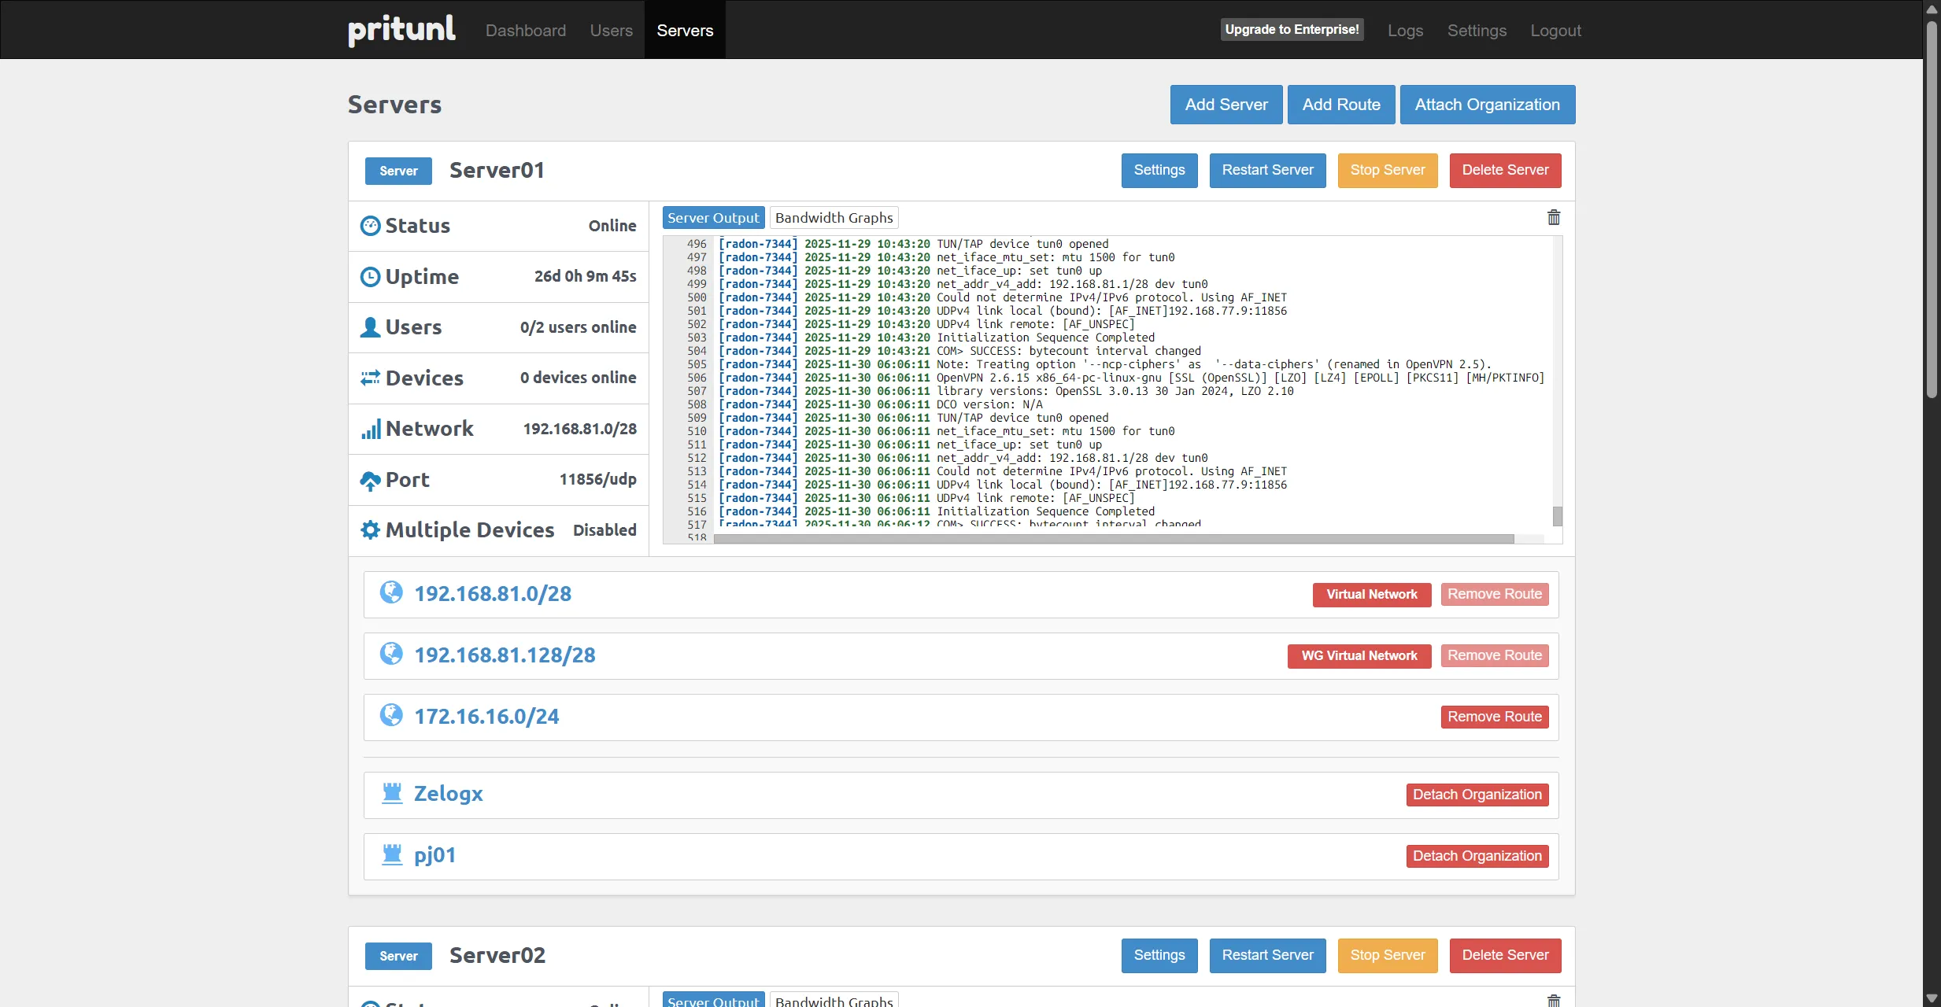Screen dimensions: 1941x1007
Task: Stop Server01 with the Stop Server button
Action: pyautogui.click(x=1386, y=170)
